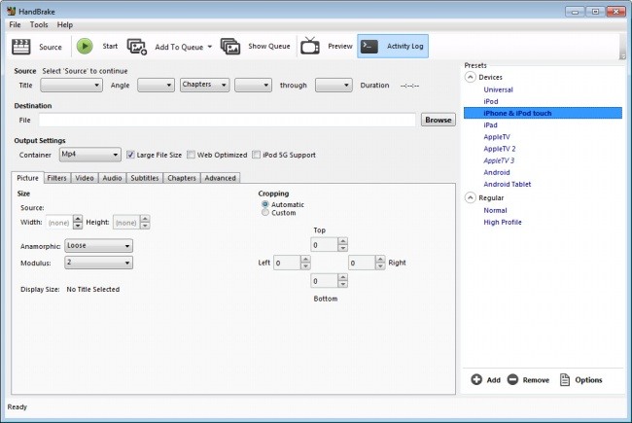Select the AppleTV 3 preset
Image resolution: width=632 pixels, height=423 pixels.
tap(499, 160)
